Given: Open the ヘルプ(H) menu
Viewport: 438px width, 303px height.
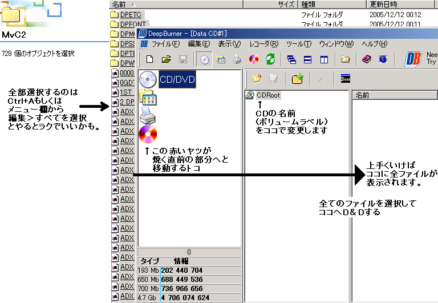Looking at the screenshot, I should [x=375, y=44].
